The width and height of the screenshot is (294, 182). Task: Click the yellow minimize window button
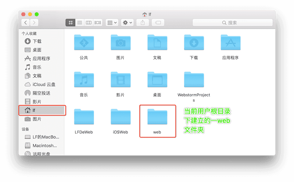click(30, 14)
